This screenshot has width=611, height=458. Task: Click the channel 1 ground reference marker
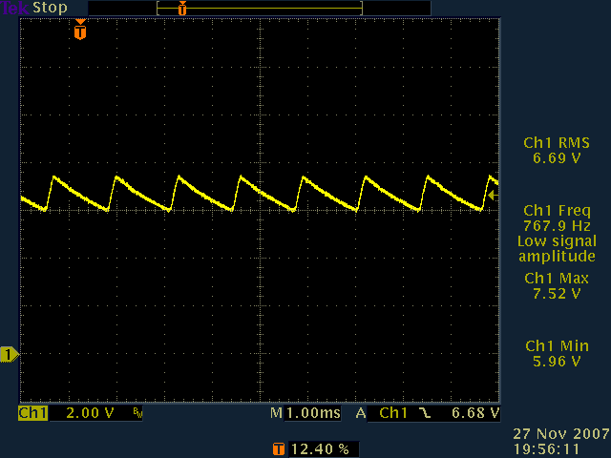10,354
